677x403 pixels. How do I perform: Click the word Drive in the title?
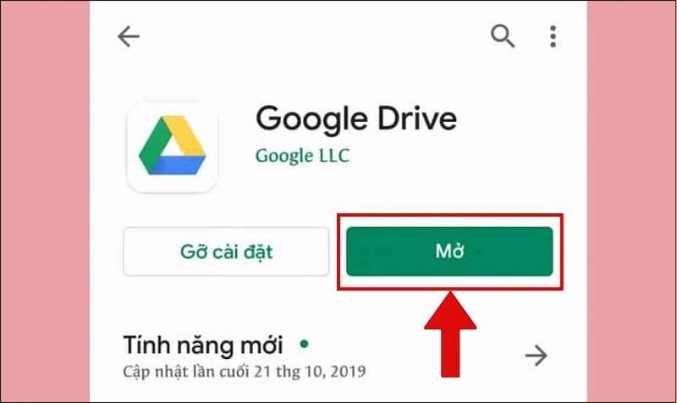coord(417,118)
